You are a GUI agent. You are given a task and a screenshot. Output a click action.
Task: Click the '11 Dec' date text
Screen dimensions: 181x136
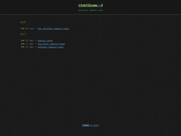point(29,44)
